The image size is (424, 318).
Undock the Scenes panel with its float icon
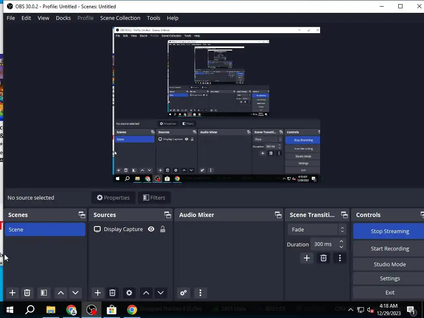82,215
